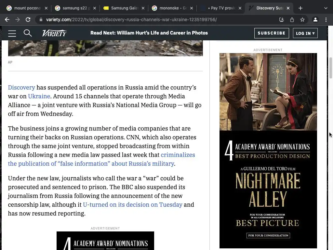Open the Variety site search
333x250 pixels.
click(28, 33)
